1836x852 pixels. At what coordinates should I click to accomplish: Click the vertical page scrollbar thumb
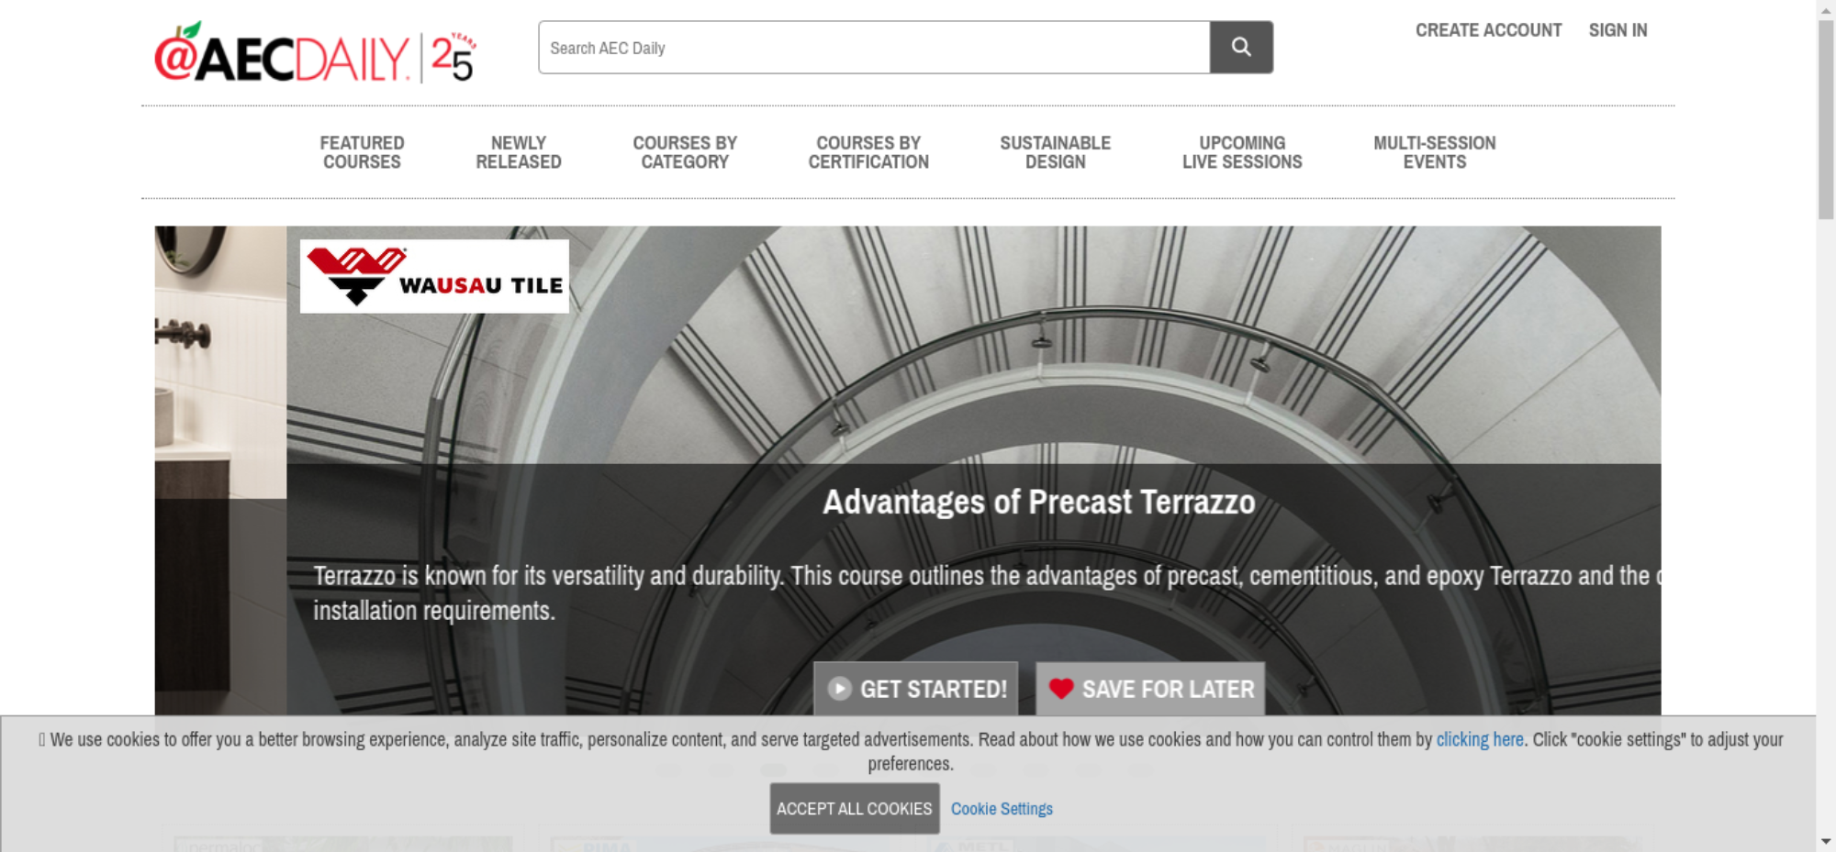[x=1825, y=119]
